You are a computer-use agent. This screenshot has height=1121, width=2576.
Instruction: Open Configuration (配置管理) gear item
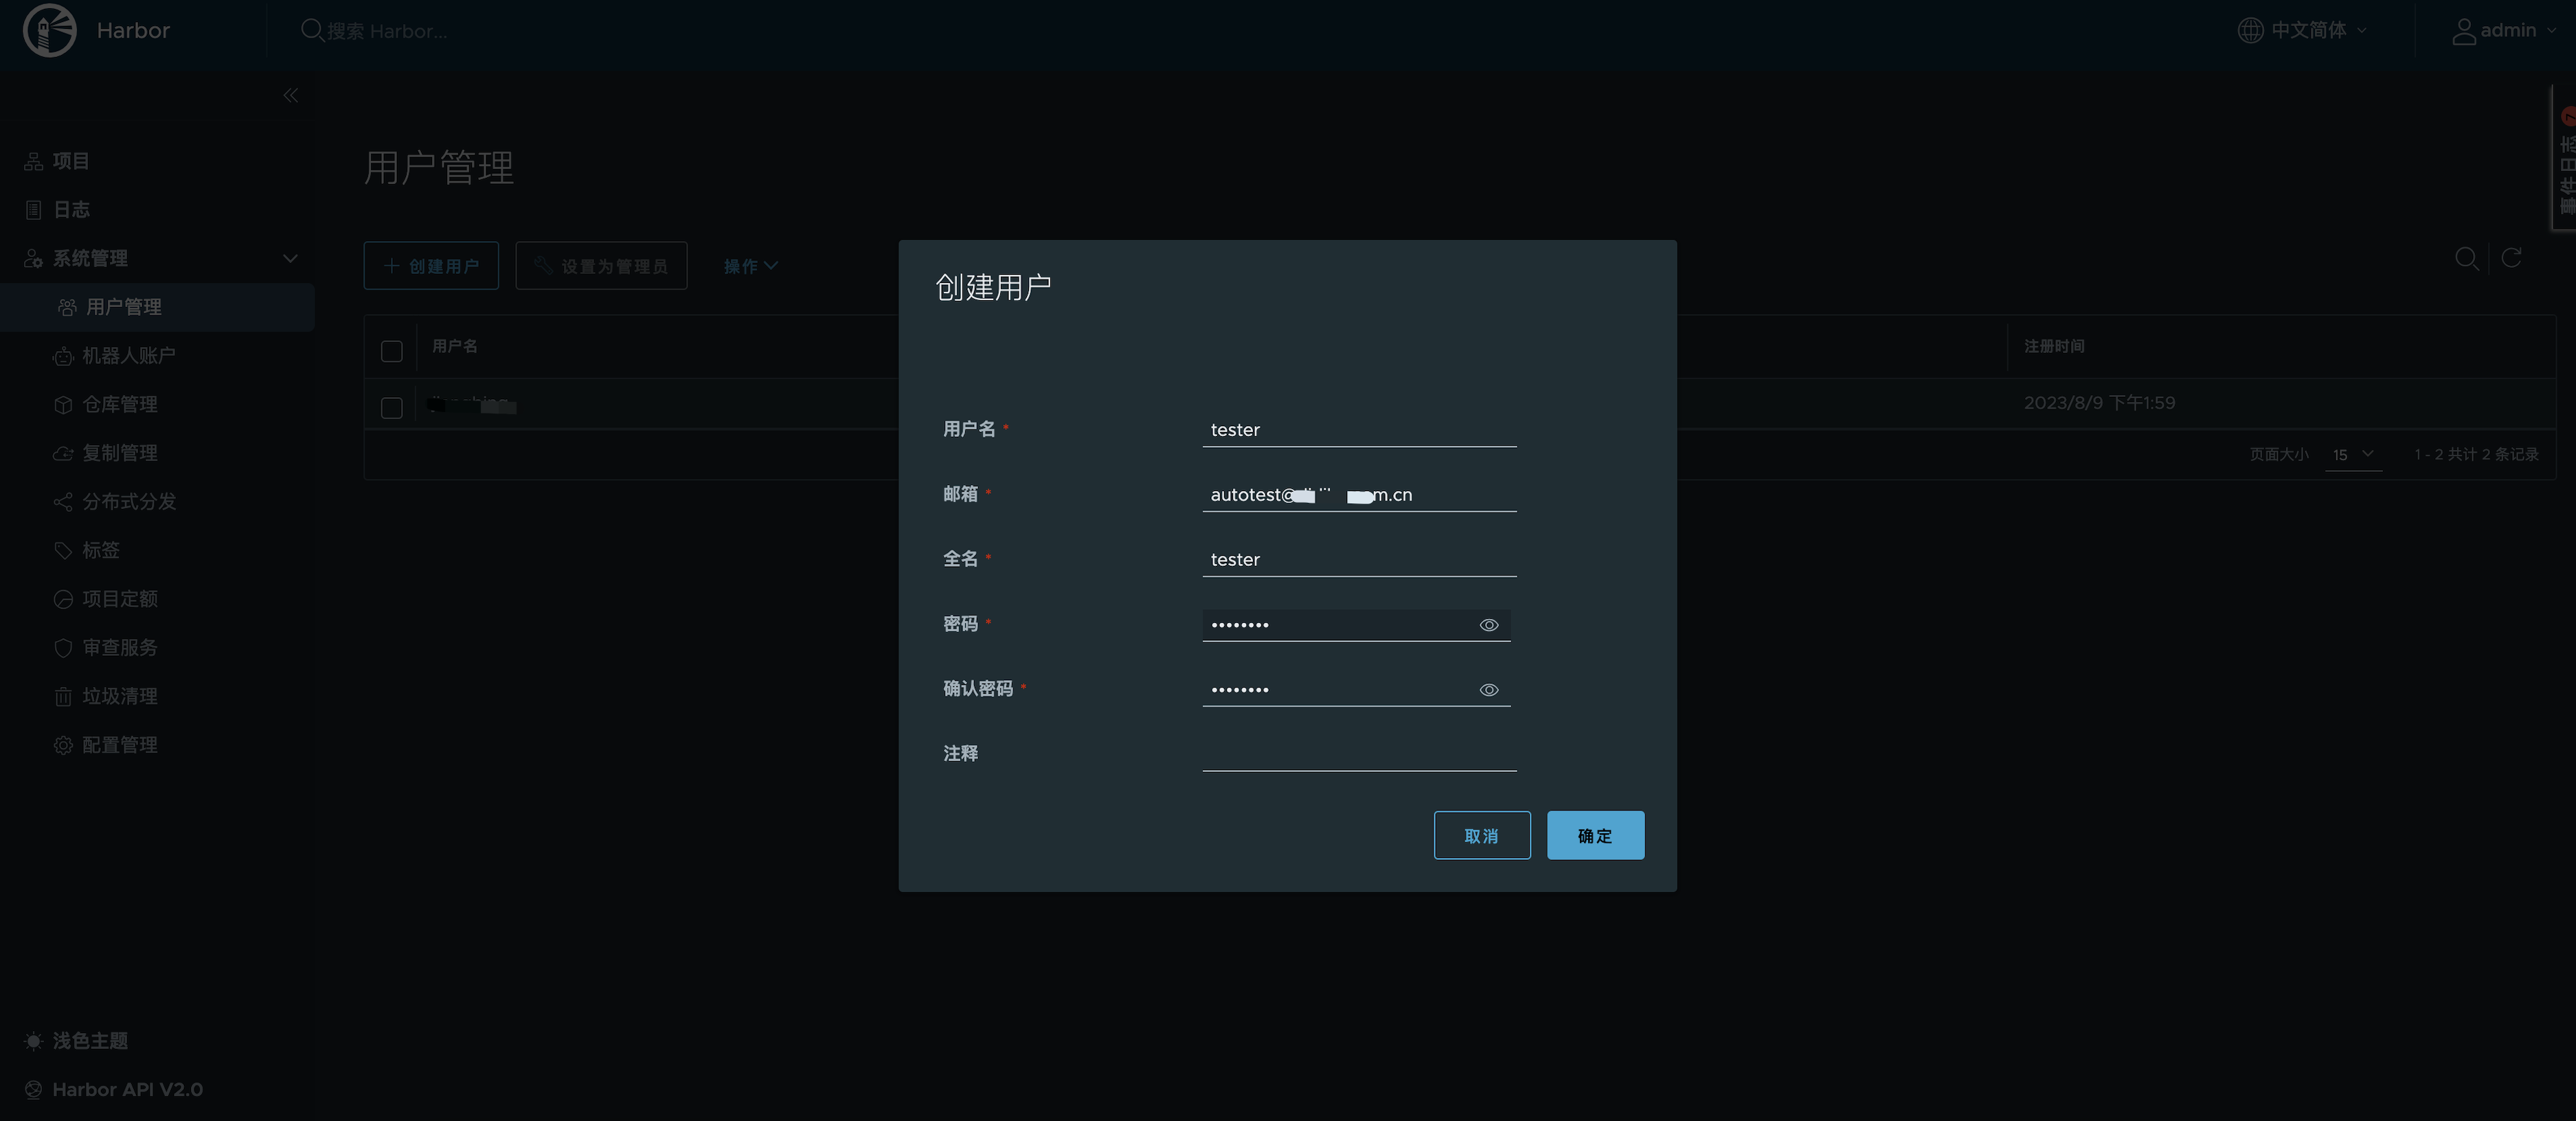[x=119, y=745]
